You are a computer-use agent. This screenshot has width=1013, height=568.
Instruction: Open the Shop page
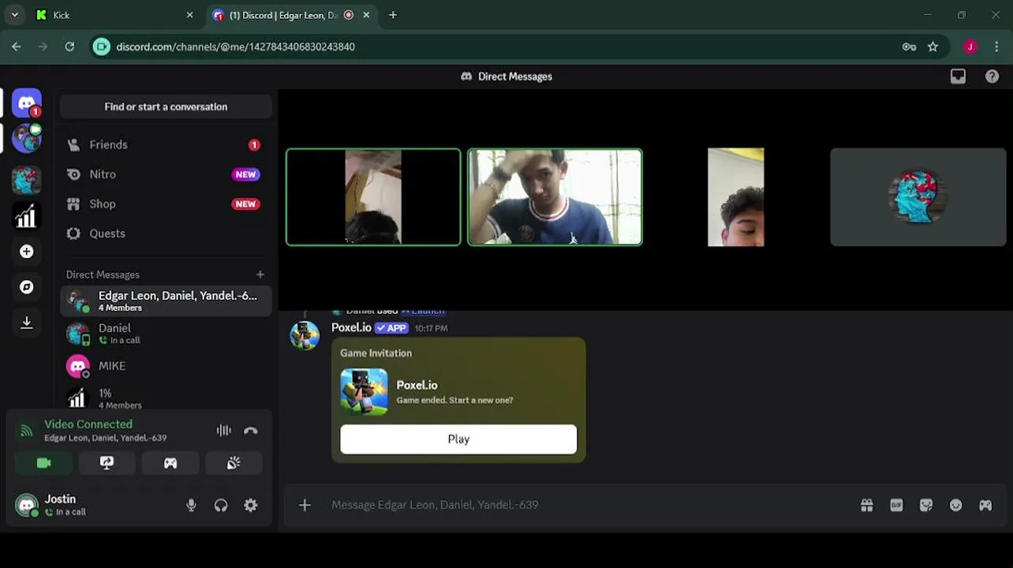166,204
